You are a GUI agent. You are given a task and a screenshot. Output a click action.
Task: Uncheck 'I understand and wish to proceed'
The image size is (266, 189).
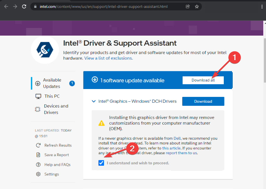tap(101, 163)
